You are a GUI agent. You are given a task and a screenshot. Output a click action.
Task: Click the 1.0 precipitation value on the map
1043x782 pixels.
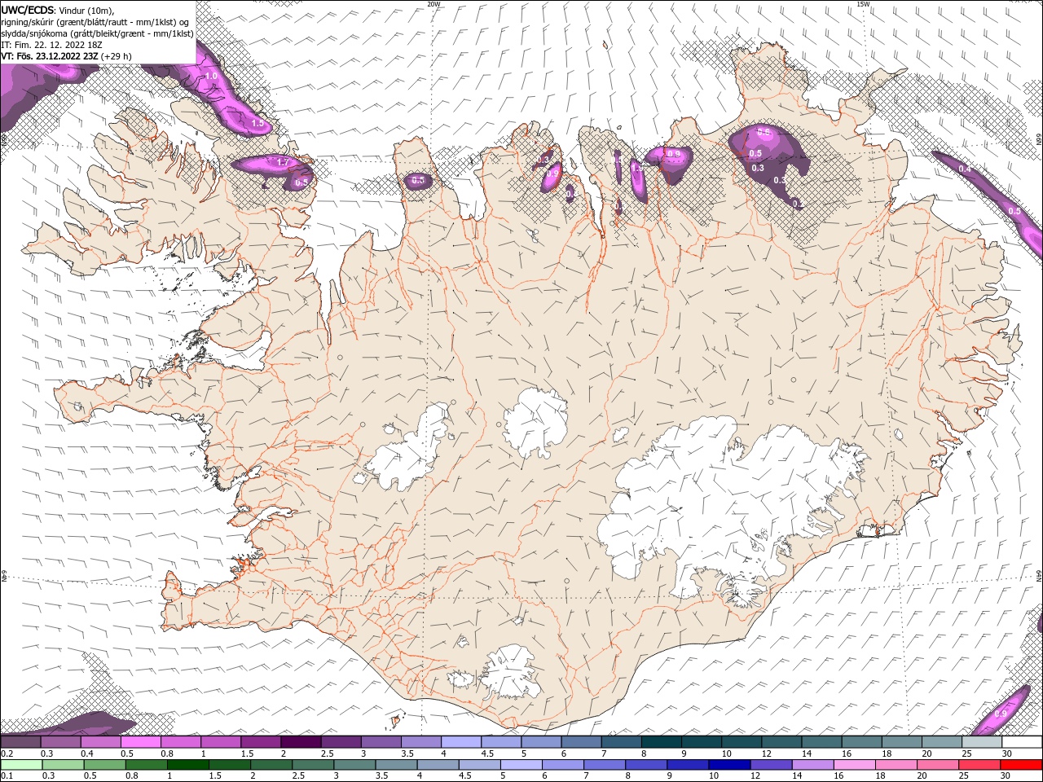coord(211,76)
